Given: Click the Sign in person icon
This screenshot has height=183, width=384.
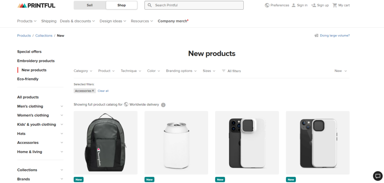Looking at the screenshot, I should [294, 5].
